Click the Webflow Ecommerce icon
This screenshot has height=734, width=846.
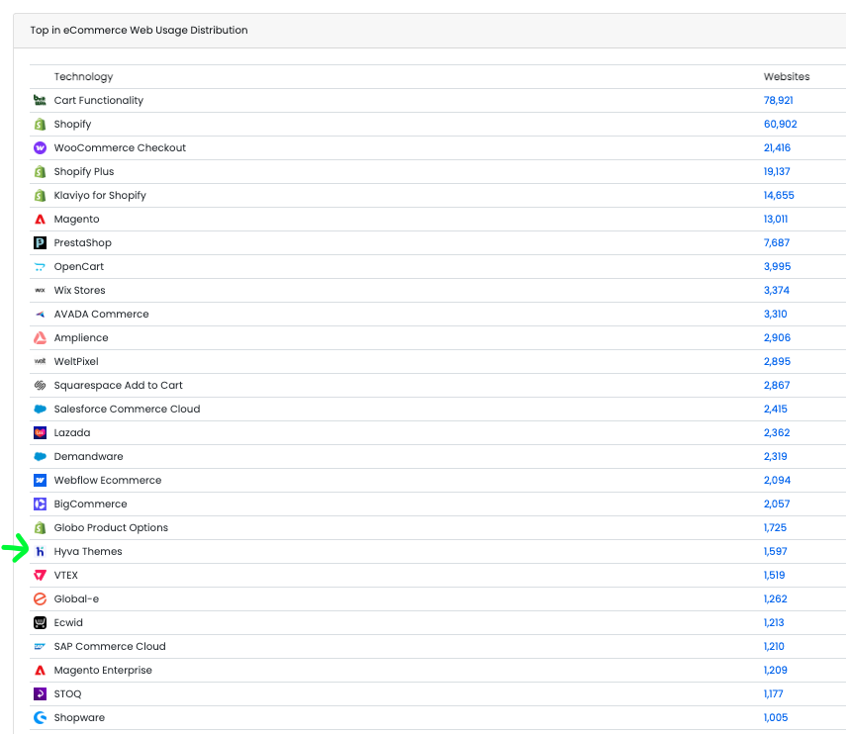tap(39, 480)
